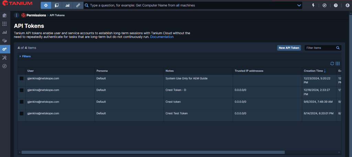Select checkbox for the 9/6/2024 Crest token

pyautogui.click(x=22, y=102)
